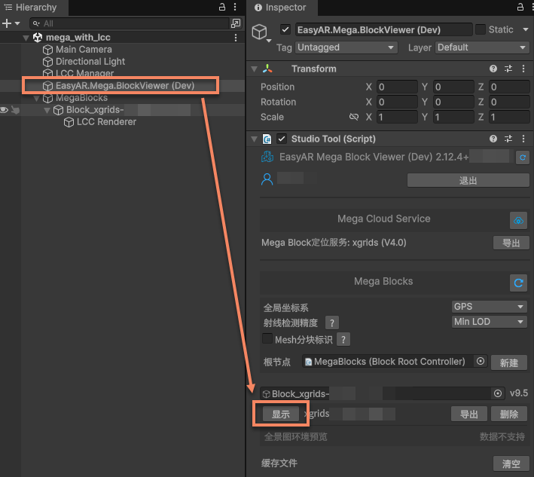Open the Tag dropdown showing Untagged
Viewport: 534px width, 477px height.
pyautogui.click(x=346, y=47)
